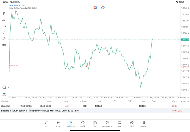
Task: Switch to the Chart (กราฟ) tab
Action: [x=58, y=124]
